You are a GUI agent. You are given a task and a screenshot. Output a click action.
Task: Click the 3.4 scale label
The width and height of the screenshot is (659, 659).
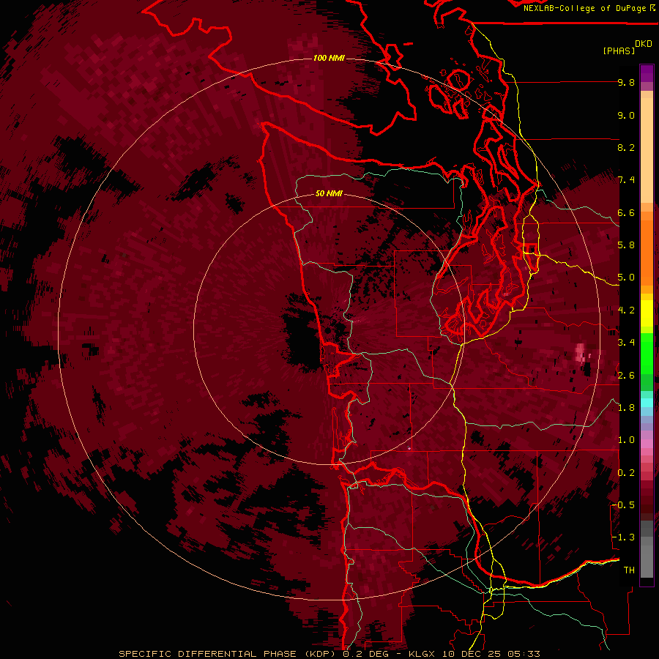pyautogui.click(x=626, y=343)
